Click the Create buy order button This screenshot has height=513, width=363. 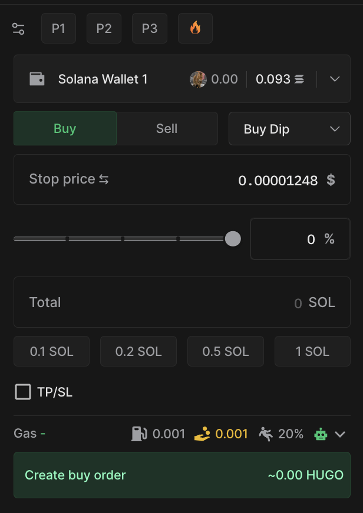[181, 475]
